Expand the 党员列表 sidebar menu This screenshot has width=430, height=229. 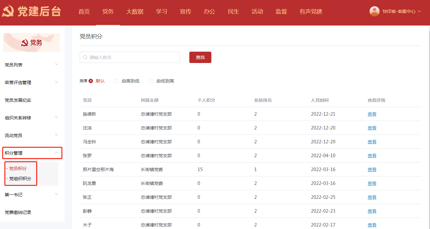32,65
